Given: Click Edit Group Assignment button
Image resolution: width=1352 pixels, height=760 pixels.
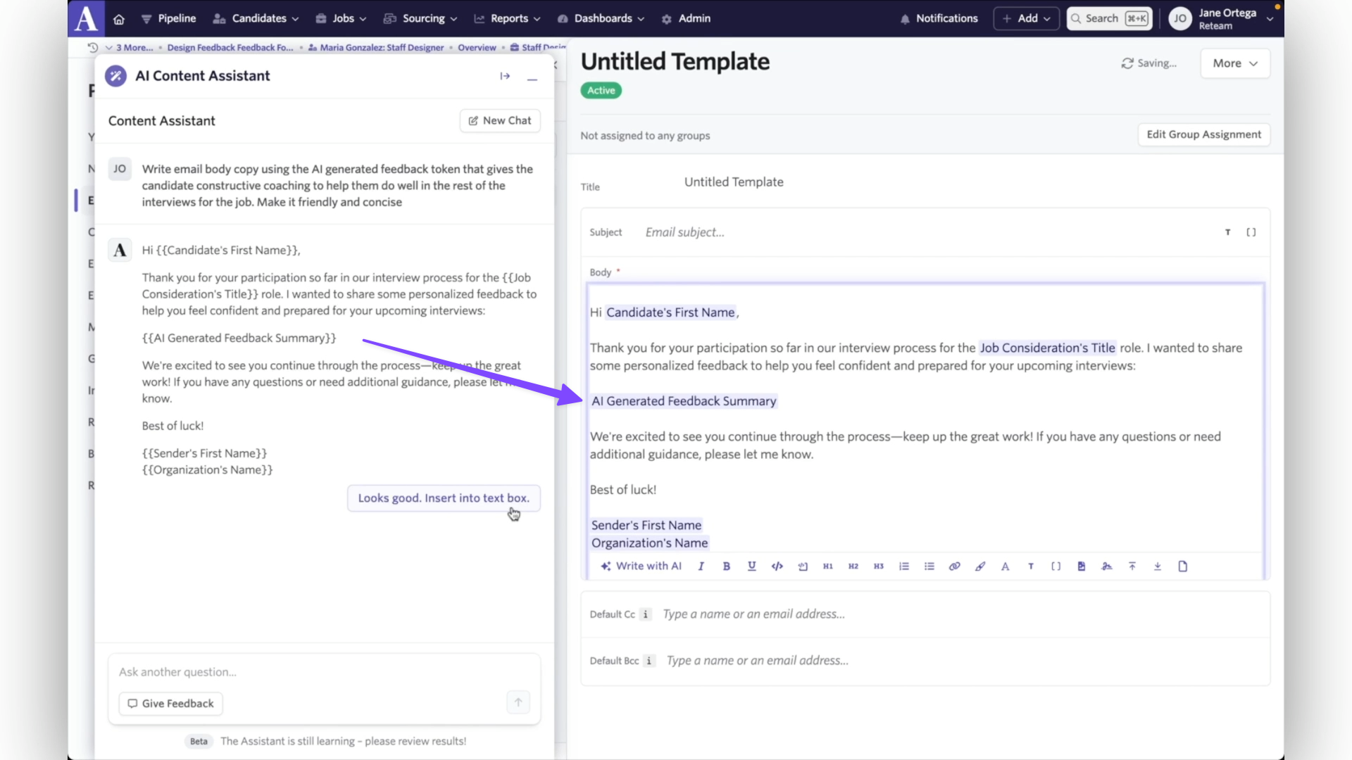Looking at the screenshot, I should pyautogui.click(x=1203, y=134).
